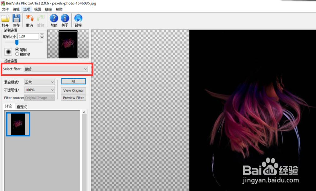
Task: Open the 编辑 (Edit) menu
Action: pyautogui.click(x=16, y=9)
